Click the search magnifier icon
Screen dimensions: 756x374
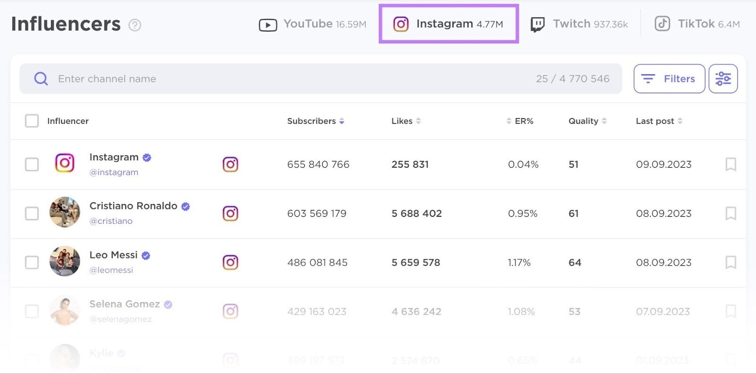[x=41, y=79]
